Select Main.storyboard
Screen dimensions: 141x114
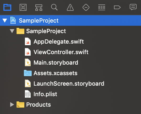pyautogui.click(x=56, y=63)
